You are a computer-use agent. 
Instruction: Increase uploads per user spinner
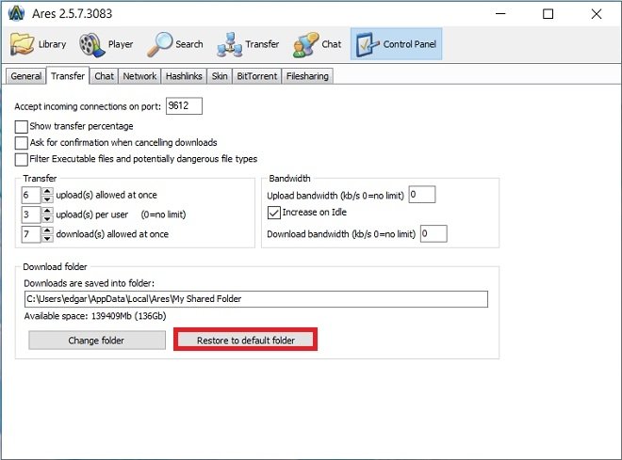[x=47, y=211]
